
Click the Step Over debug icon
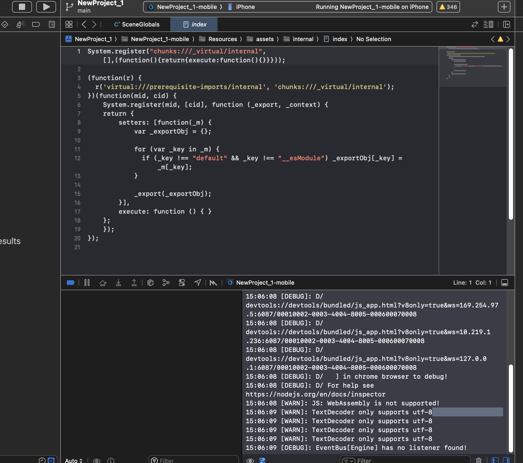[103, 283]
